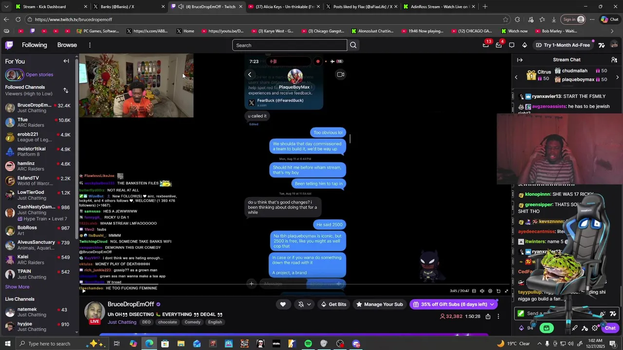Click the Open stories link
The width and height of the screenshot is (623, 350).
click(x=39, y=75)
